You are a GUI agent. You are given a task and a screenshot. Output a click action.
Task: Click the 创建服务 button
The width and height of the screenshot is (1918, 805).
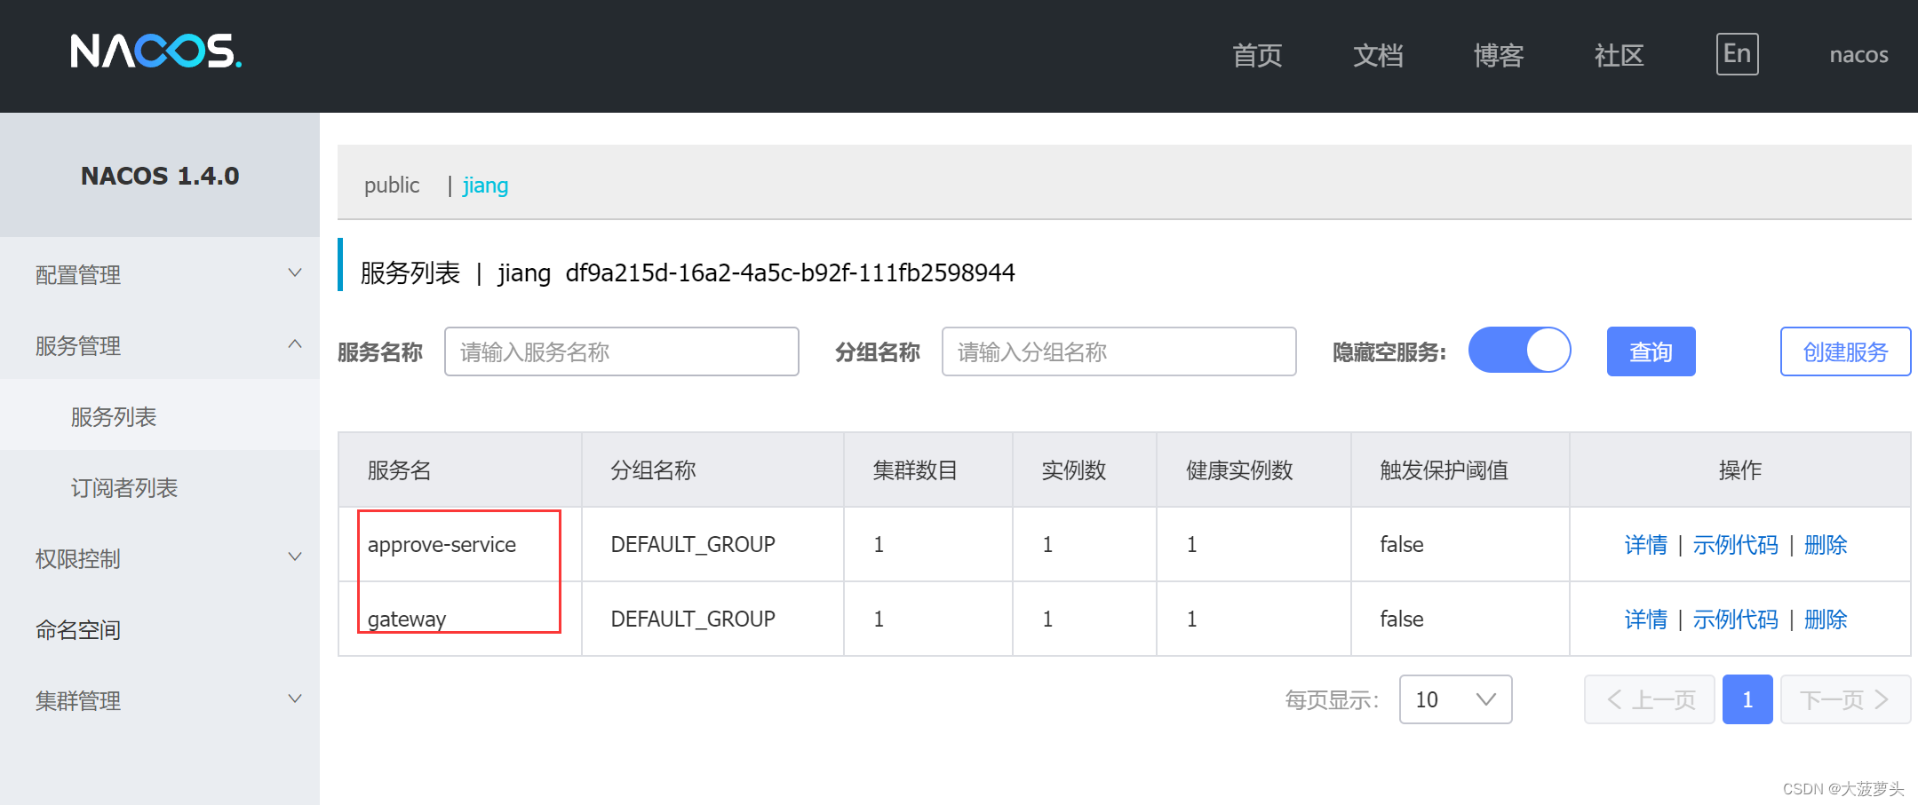click(x=1845, y=351)
